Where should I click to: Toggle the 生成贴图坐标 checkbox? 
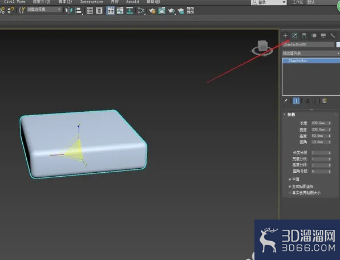tap(290, 186)
